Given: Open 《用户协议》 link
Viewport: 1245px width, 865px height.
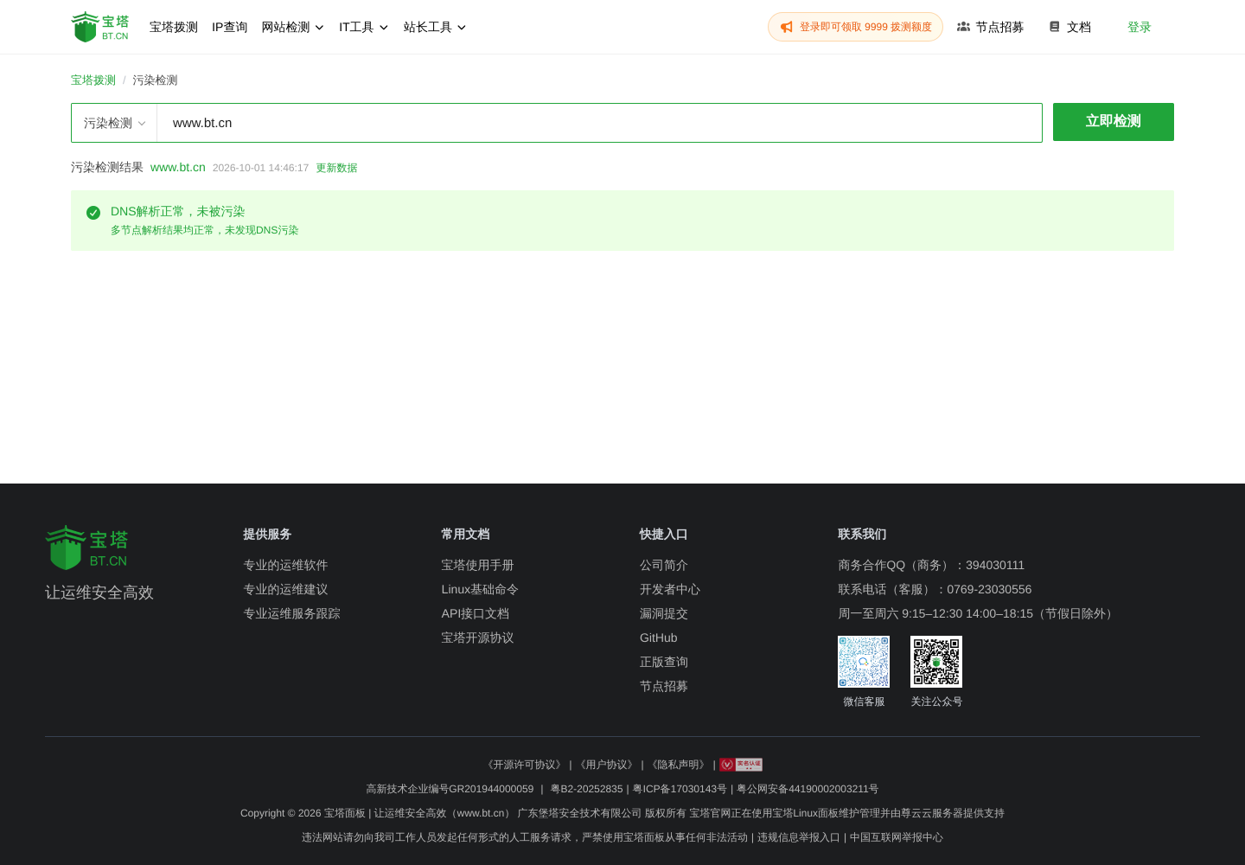Looking at the screenshot, I should (606, 765).
